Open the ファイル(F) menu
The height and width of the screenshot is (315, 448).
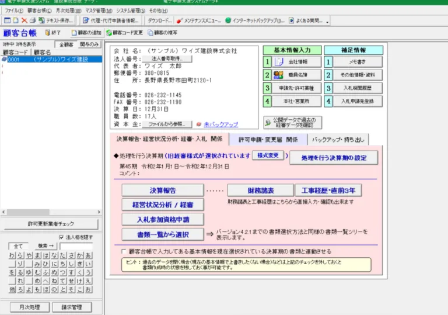(13, 11)
